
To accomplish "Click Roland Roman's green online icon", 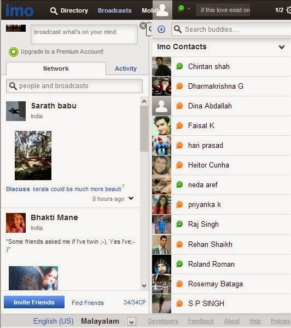I will (x=179, y=264).
